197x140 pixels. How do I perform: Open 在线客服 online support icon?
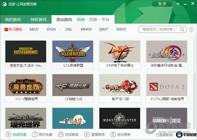click(61, 134)
